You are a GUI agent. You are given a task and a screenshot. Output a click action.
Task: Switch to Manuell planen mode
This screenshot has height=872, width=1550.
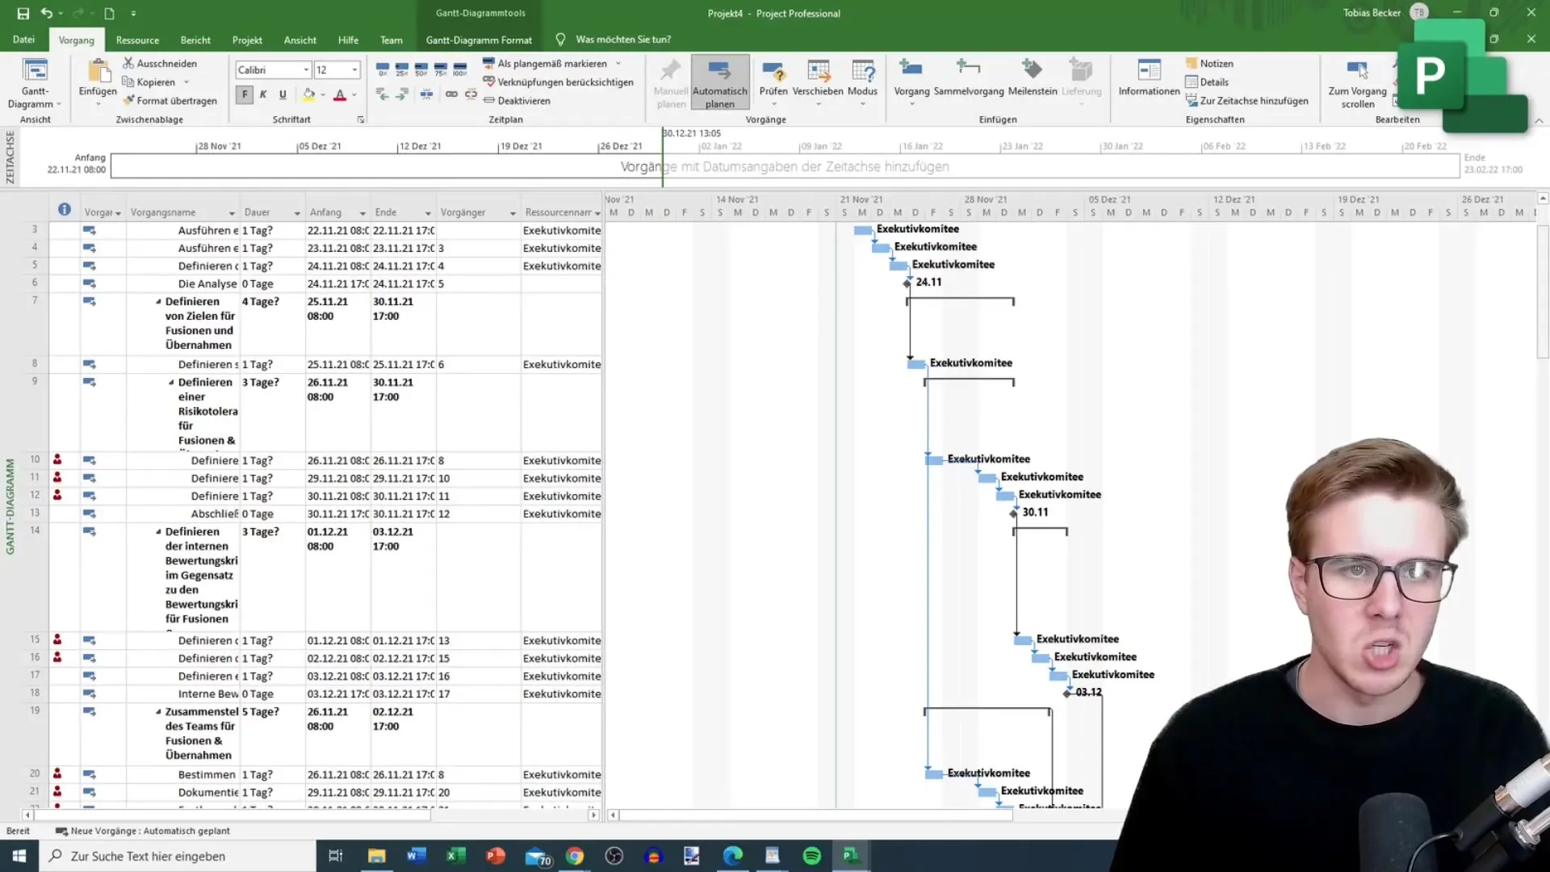[671, 83]
